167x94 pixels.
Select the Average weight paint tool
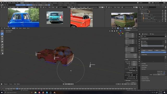tap(2, 39)
